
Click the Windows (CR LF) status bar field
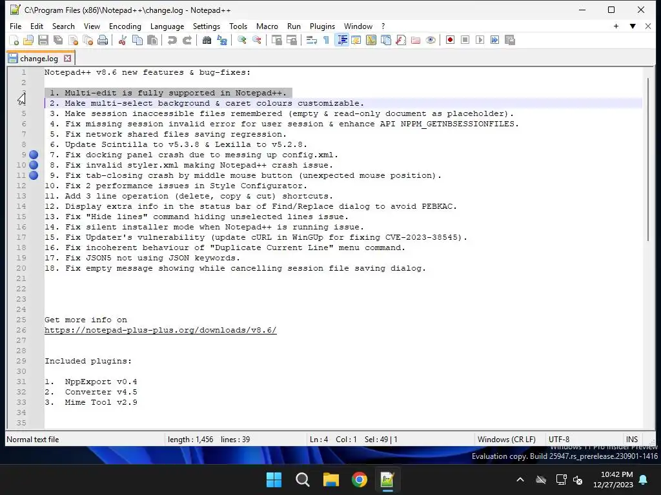click(x=507, y=440)
